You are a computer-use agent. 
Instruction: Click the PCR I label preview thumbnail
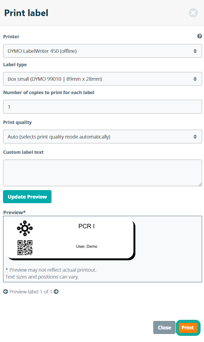coord(70,239)
